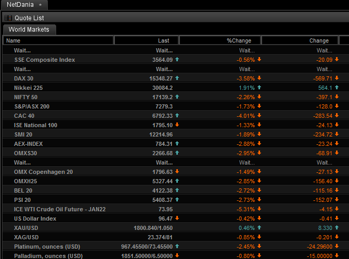Sort by the Last column header
This screenshot has height=259, width=349.
click(x=146, y=40)
